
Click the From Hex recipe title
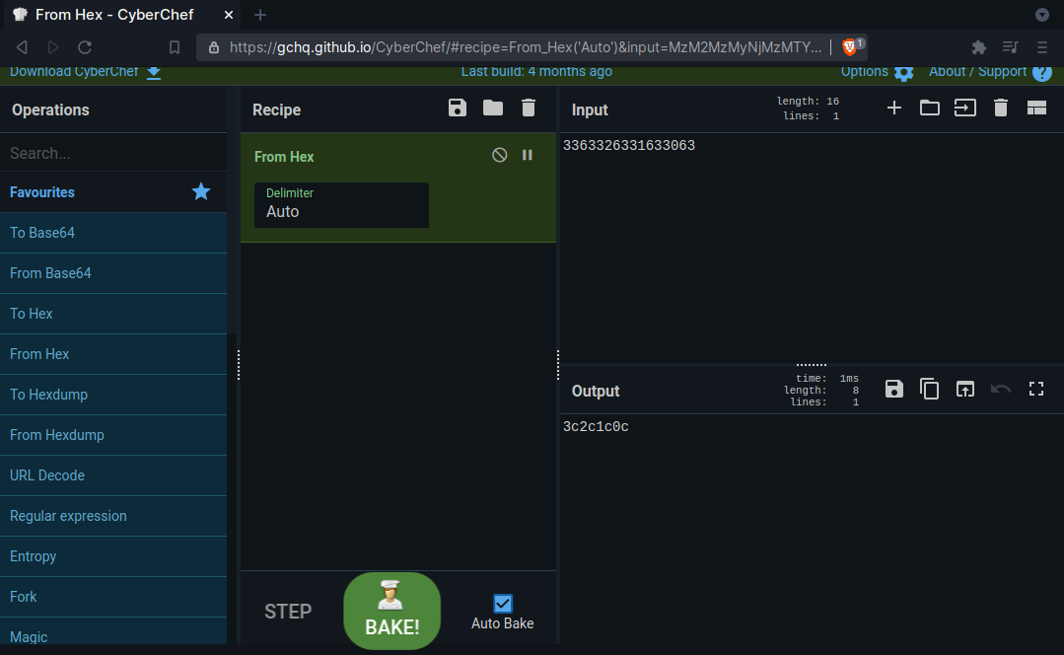tap(284, 157)
